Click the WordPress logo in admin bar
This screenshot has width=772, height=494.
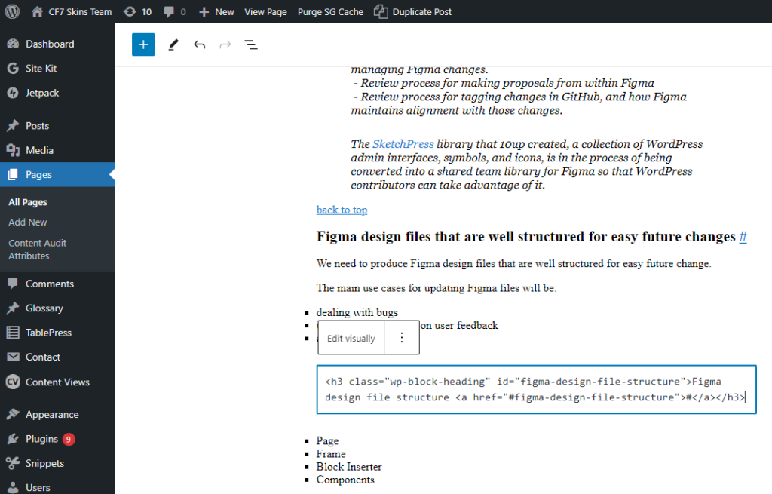pos(12,11)
